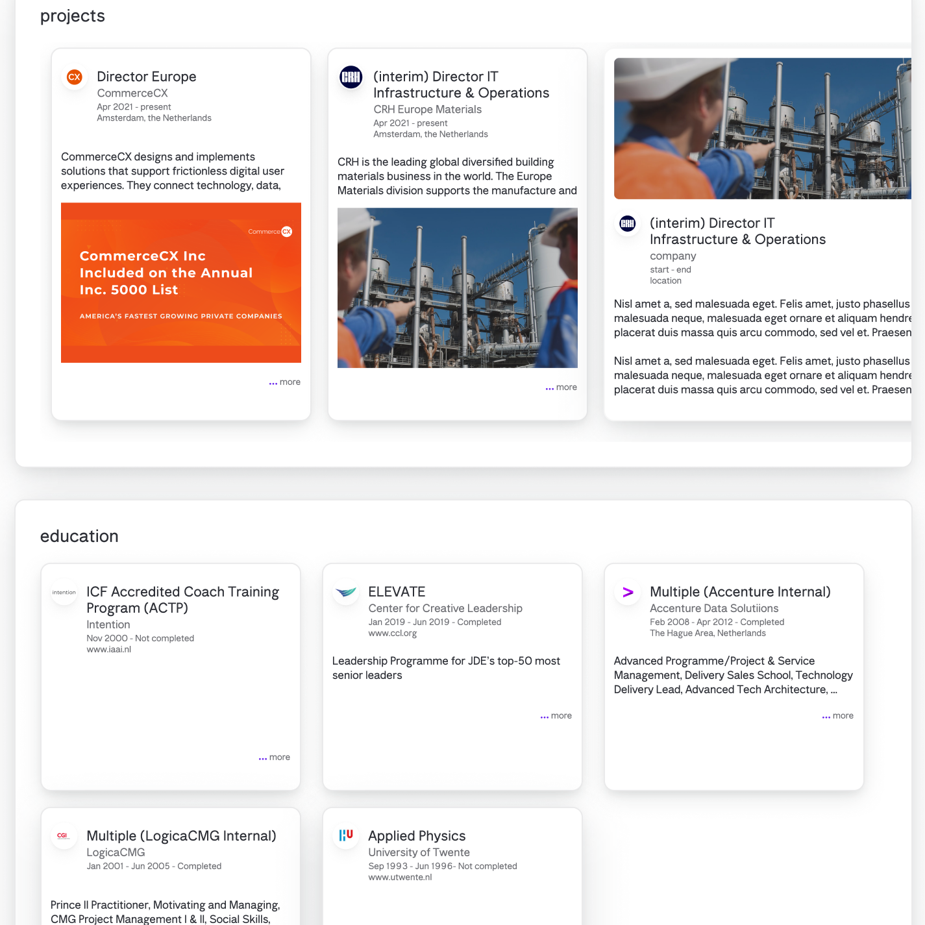Visit the www.utwente.nl link
Viewport: 925px width, 925px height.
click(x=400, y=878)
